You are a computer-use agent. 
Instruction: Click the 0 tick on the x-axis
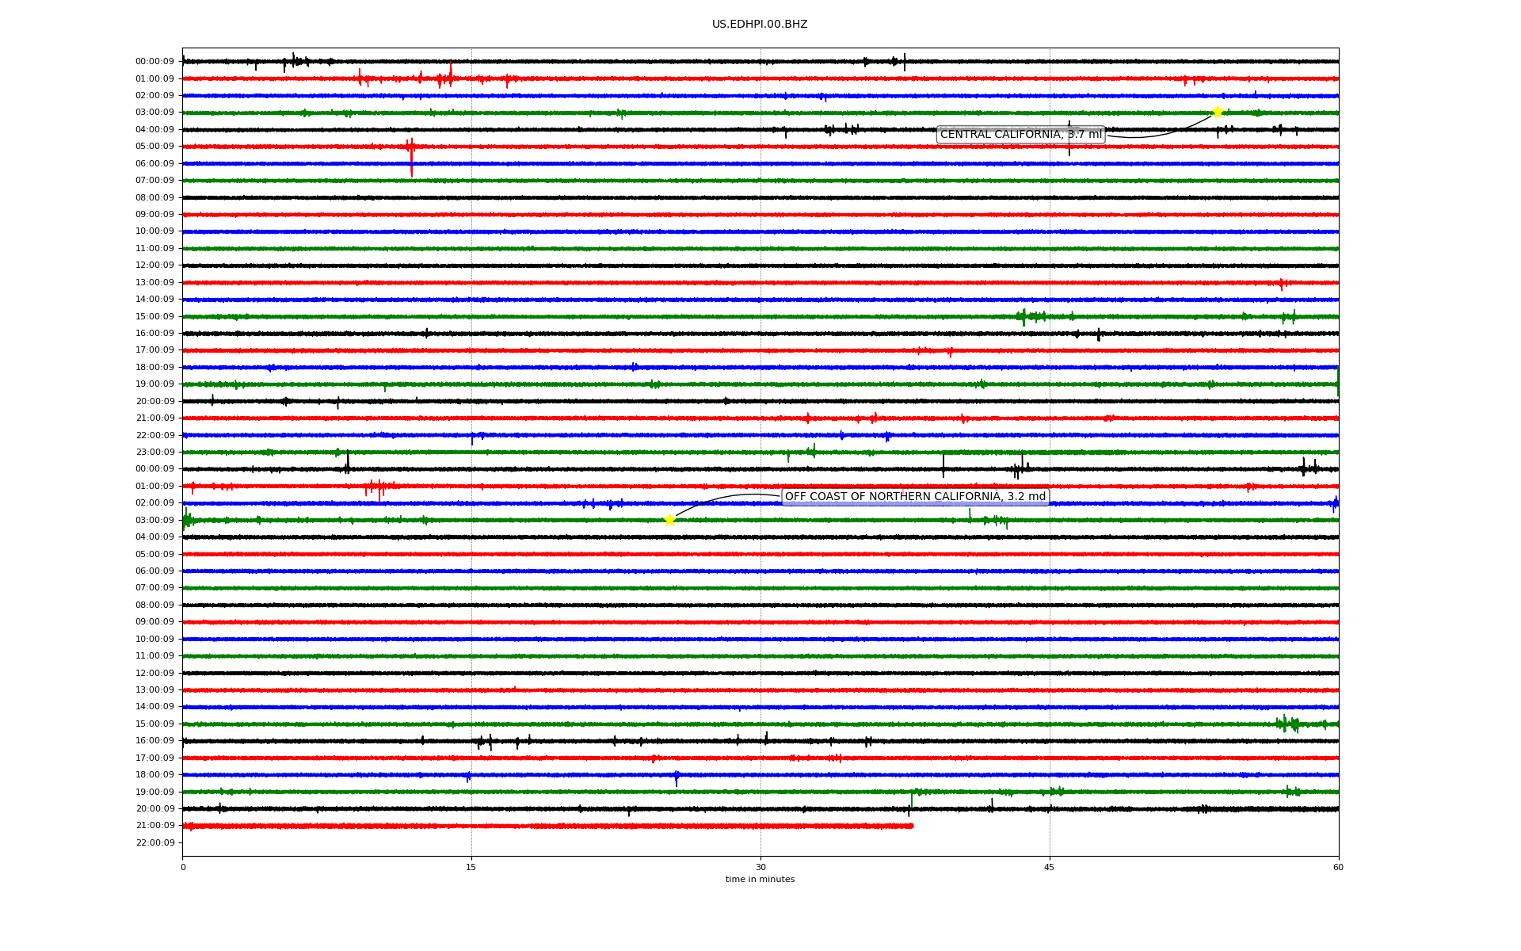[x=183, y=867]
